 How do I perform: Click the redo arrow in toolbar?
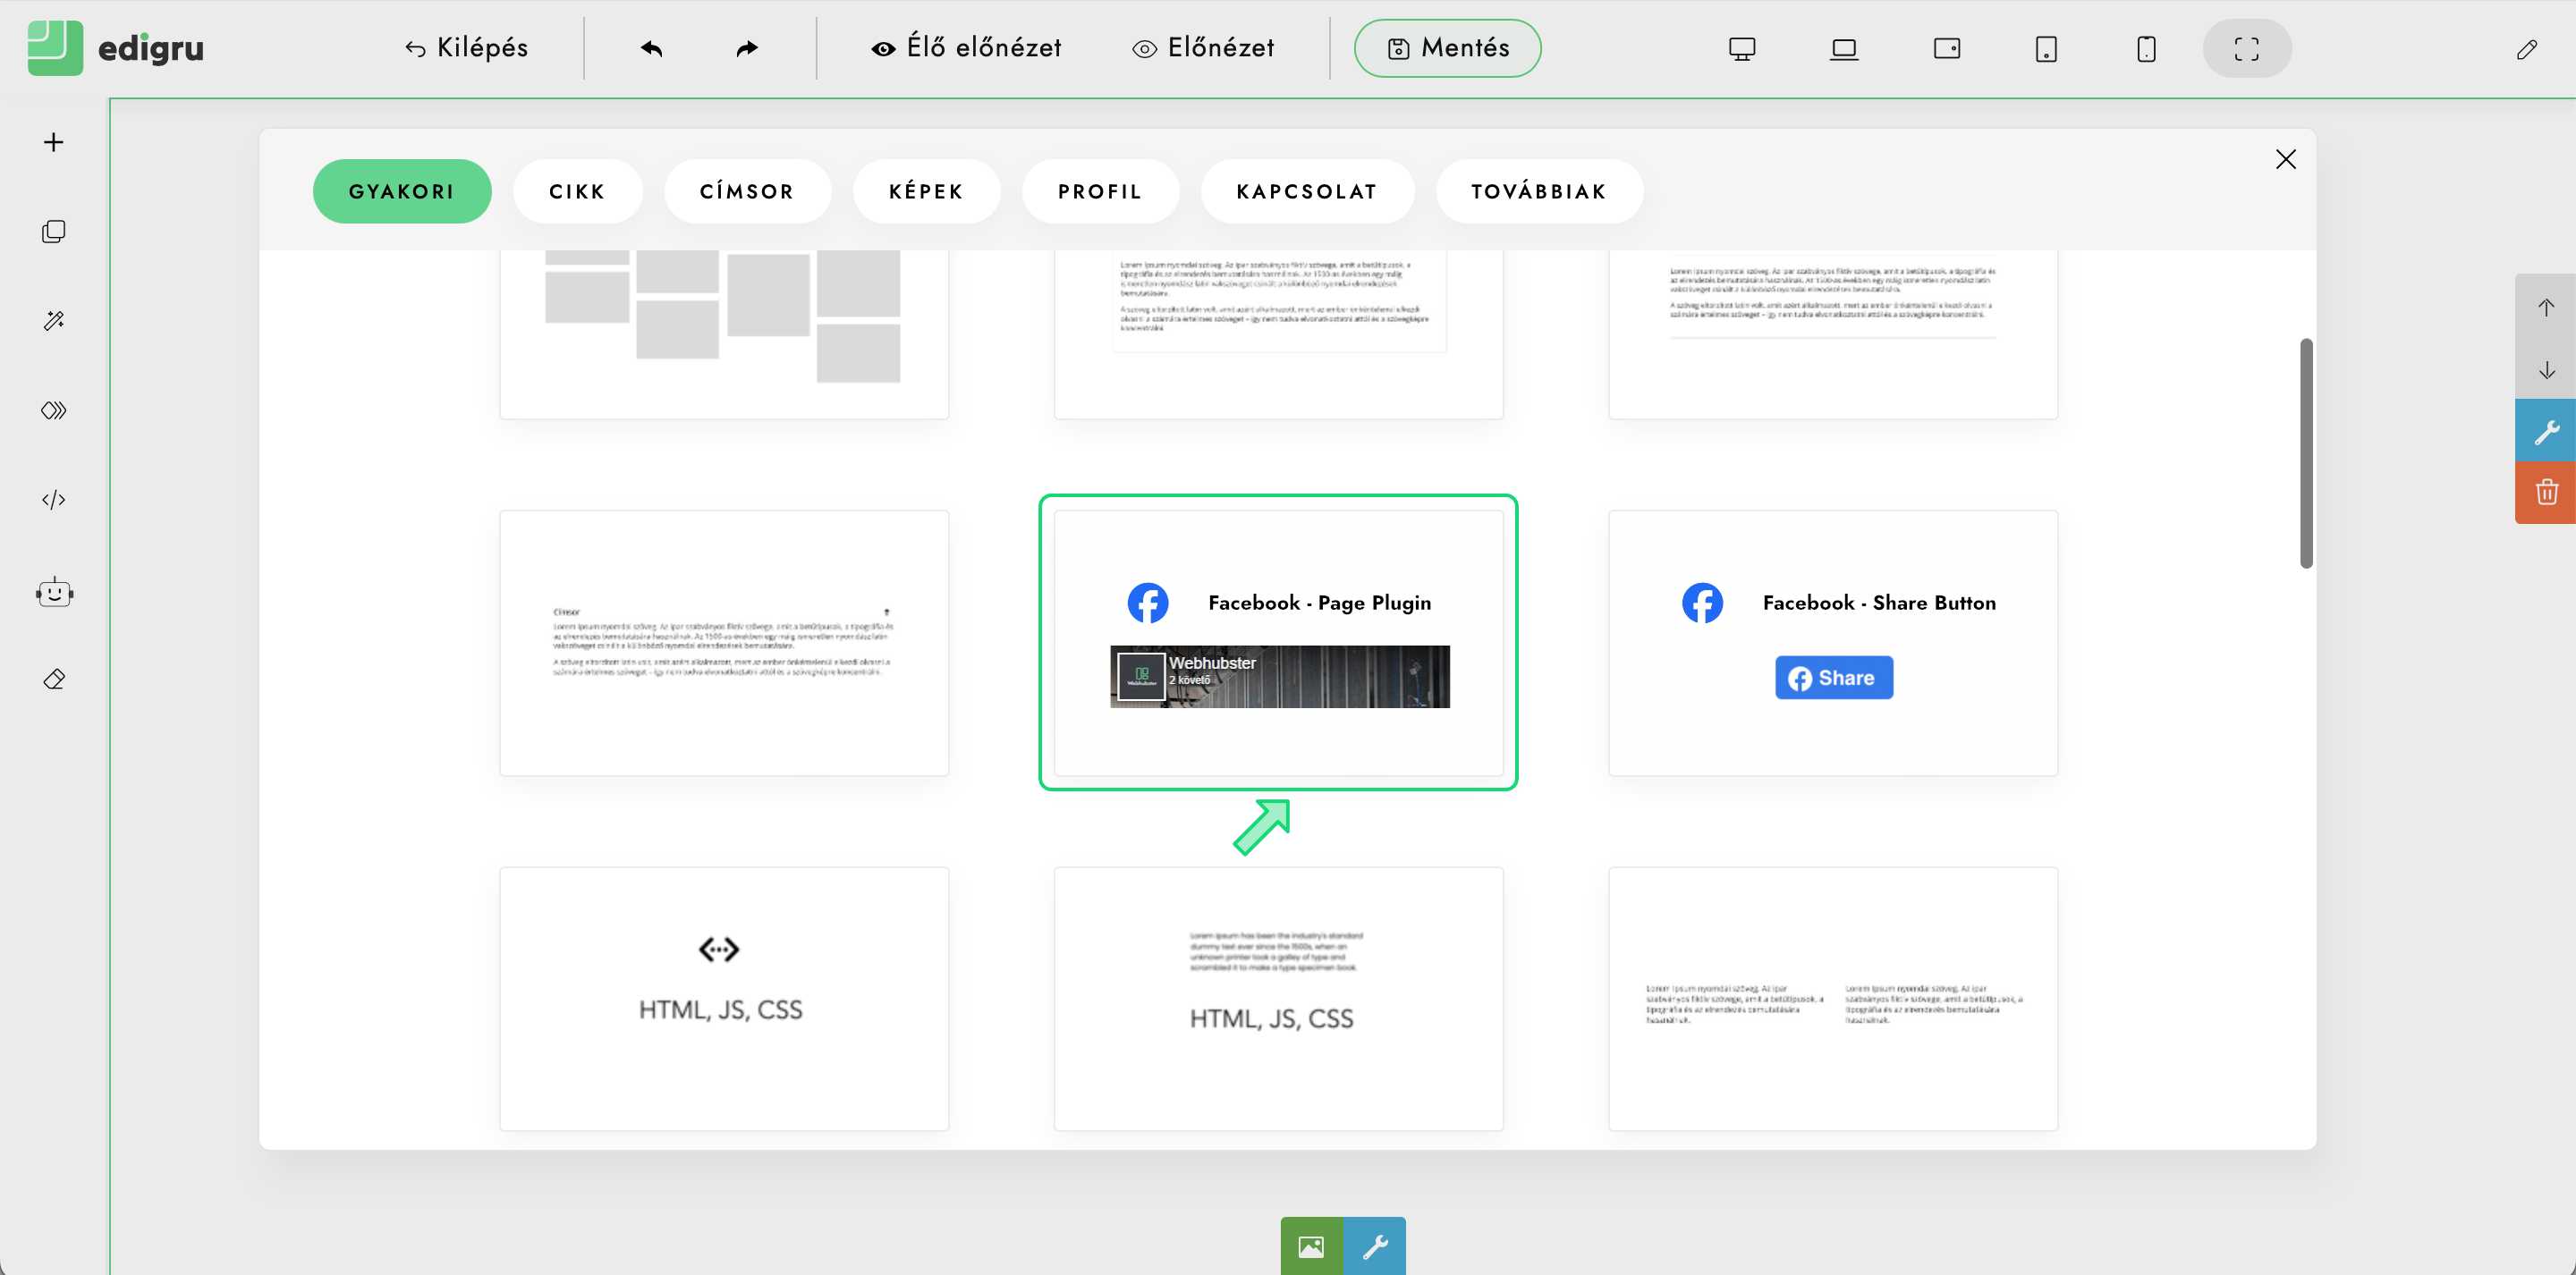tap(747, 48)
